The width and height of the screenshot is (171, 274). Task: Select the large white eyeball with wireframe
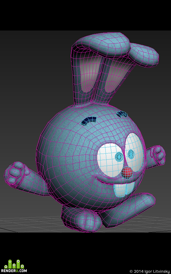[x=110, y=158]
